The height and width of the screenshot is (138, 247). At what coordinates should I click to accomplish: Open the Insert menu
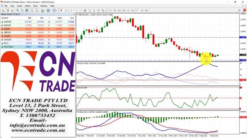click(19, 6)
